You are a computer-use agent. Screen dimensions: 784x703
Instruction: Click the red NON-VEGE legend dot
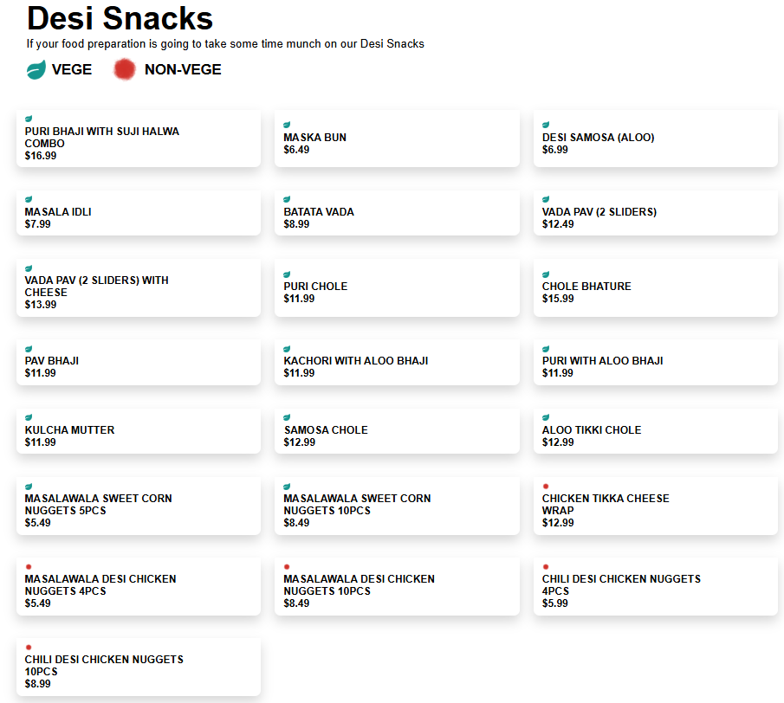point(125,70)
